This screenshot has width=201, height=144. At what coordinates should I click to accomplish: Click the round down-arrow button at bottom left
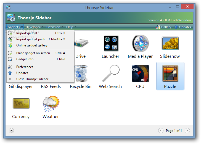coord(11,131)
